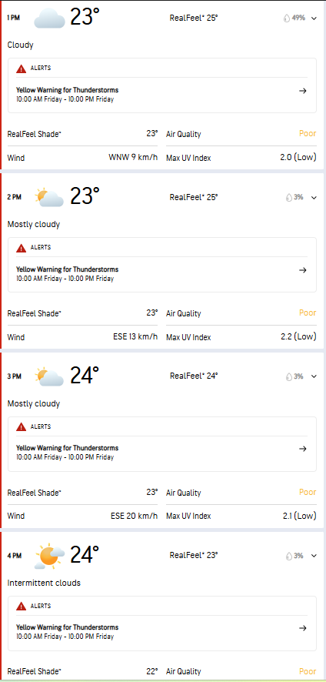
Task: Click the ALERTS header in the 2 PM card
Action: tap(41, 248)
